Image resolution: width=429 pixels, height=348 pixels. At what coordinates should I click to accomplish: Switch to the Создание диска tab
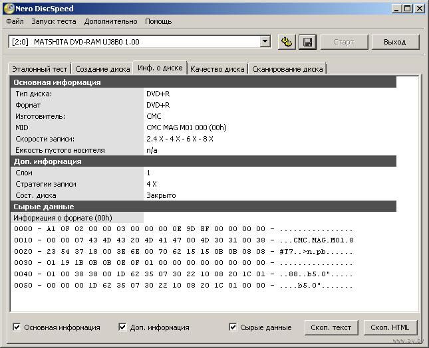coord(102,69)
